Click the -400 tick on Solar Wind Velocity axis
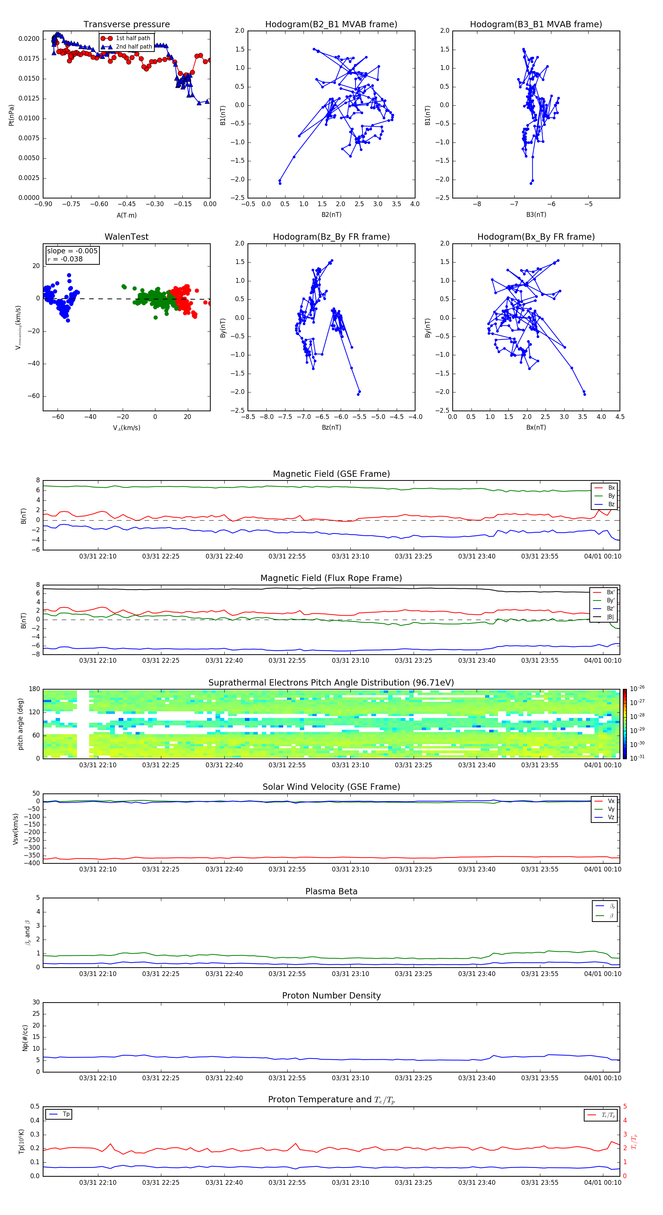The image size is (663, 1215). coord(32,863)
